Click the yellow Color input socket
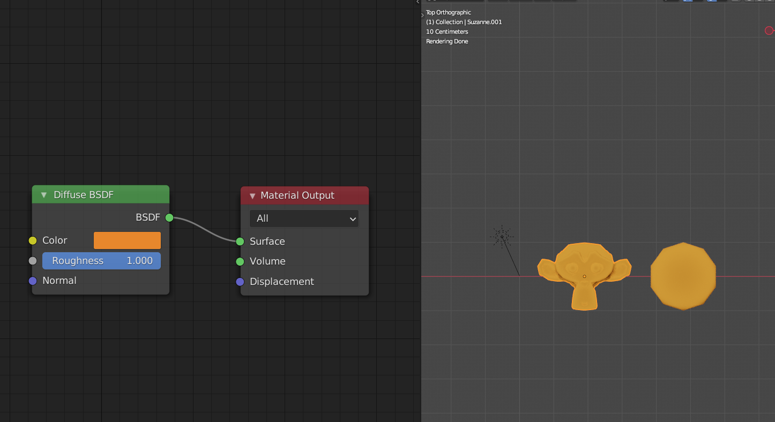The height and width of the screenshot is (422, 775). click(33, 240)
